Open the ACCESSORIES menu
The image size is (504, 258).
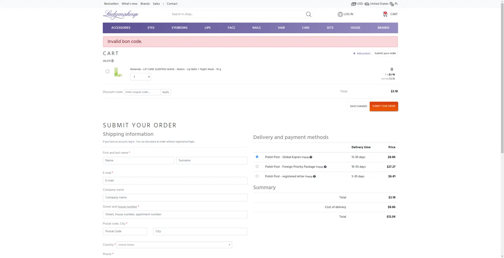[x=121, y=28]
